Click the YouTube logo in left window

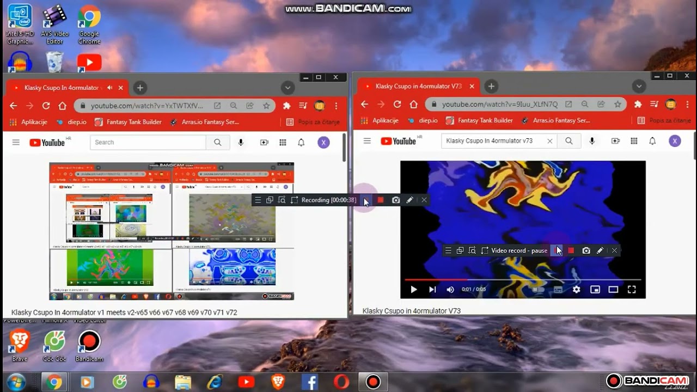click(47, 142)
